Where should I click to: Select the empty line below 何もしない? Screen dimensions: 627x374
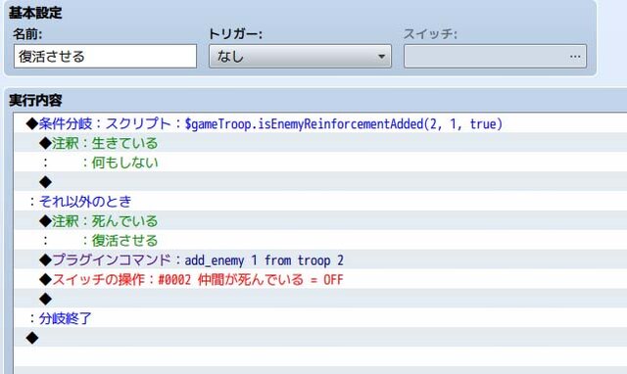(x=320, y=182)
